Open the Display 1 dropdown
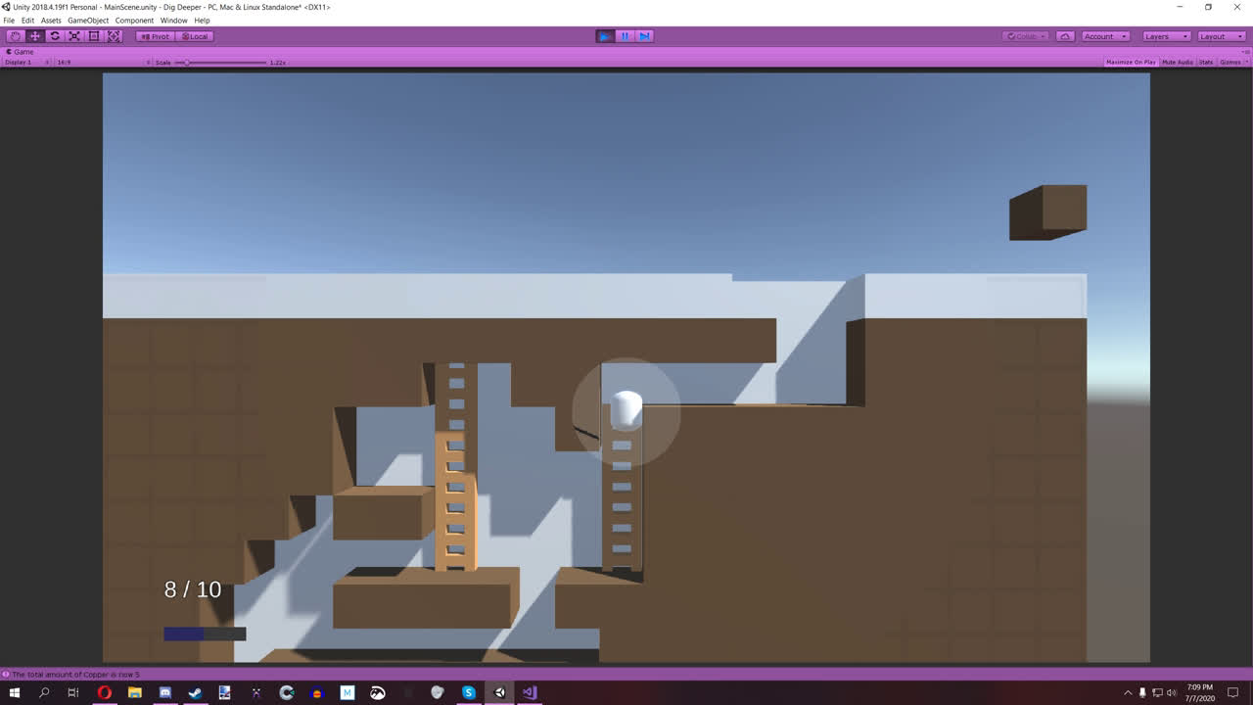1253x705 pixels. coord(26,62)
